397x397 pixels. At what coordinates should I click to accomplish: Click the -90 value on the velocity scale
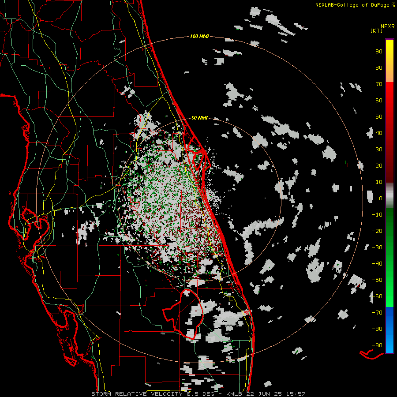coord(377,345)
